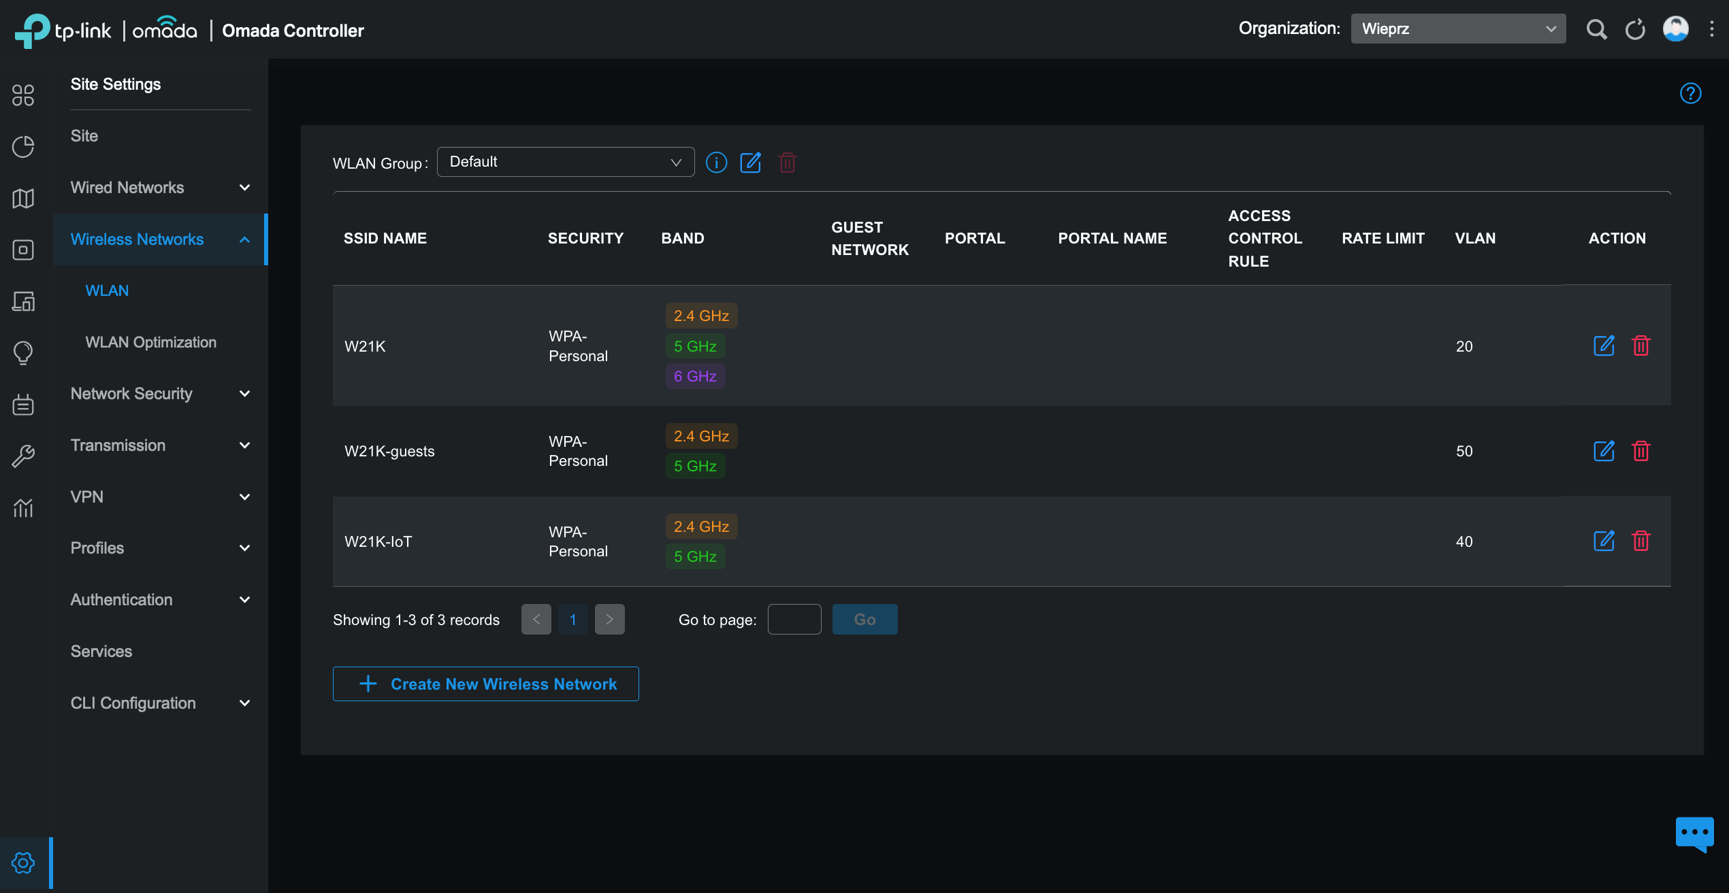
Task: Delete the W21K-guests wireless network
Action: click(x=1641, y=451)
